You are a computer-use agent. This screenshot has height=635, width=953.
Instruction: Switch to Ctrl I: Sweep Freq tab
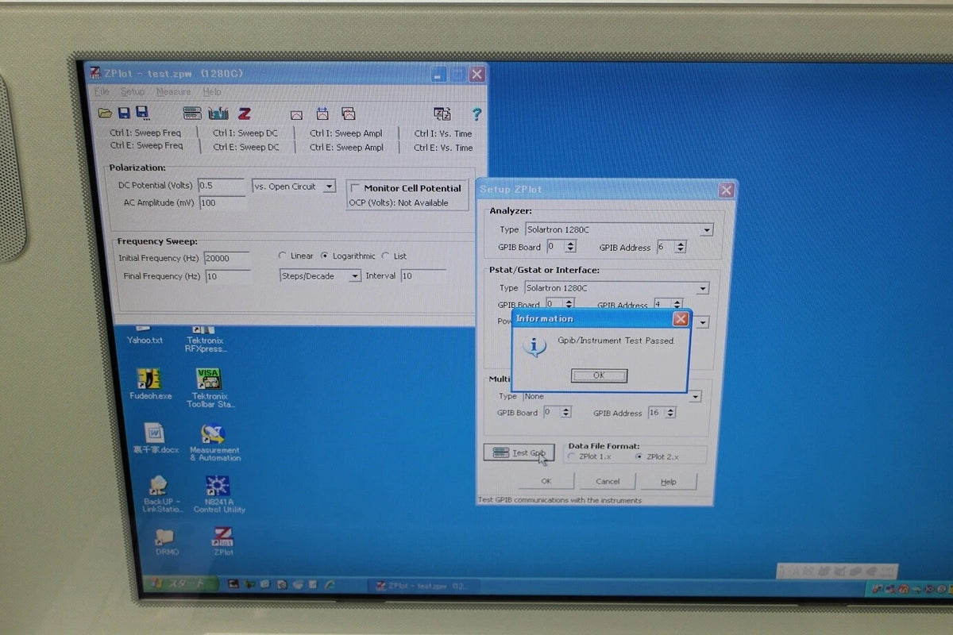[x=145, y=133]
